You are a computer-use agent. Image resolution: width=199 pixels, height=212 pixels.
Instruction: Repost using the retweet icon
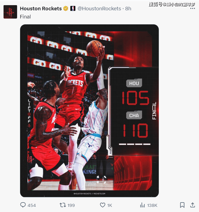click(x=63, y=205)
